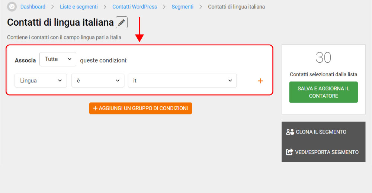372x193 pixels.
Task: Click Aggiungi un gruppo di condizioni button
Action: [x=141, y=108]
